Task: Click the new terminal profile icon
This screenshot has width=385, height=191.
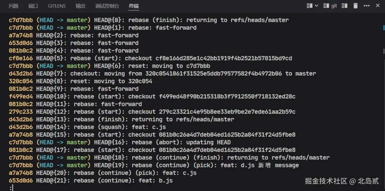Action: tap(309, 6)
